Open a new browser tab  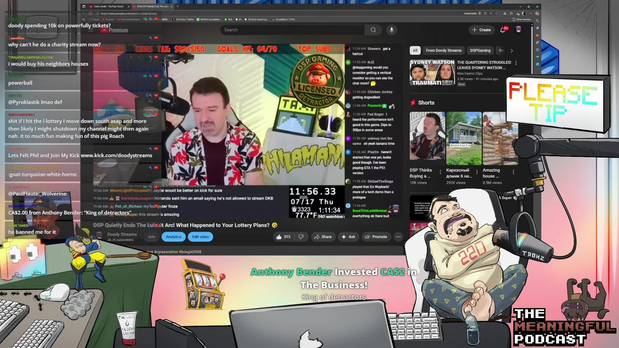tap(177, 6)
